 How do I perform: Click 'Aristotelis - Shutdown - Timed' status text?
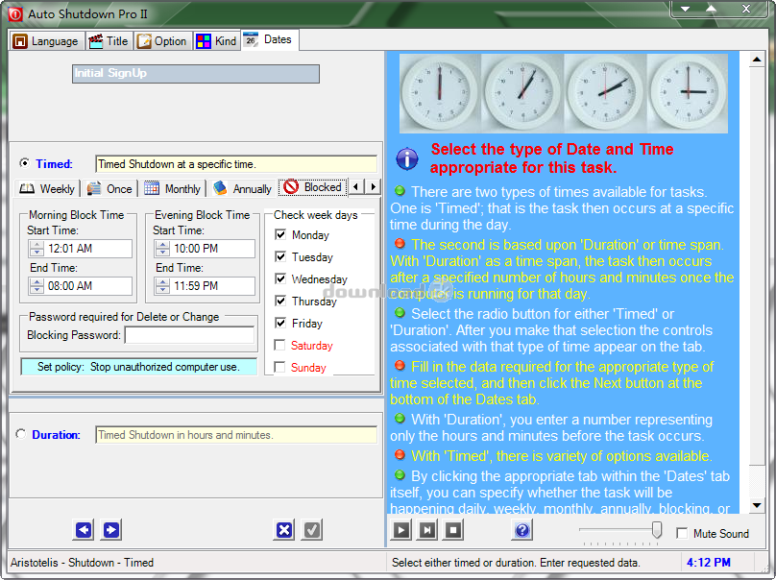[x=83, y=562]
